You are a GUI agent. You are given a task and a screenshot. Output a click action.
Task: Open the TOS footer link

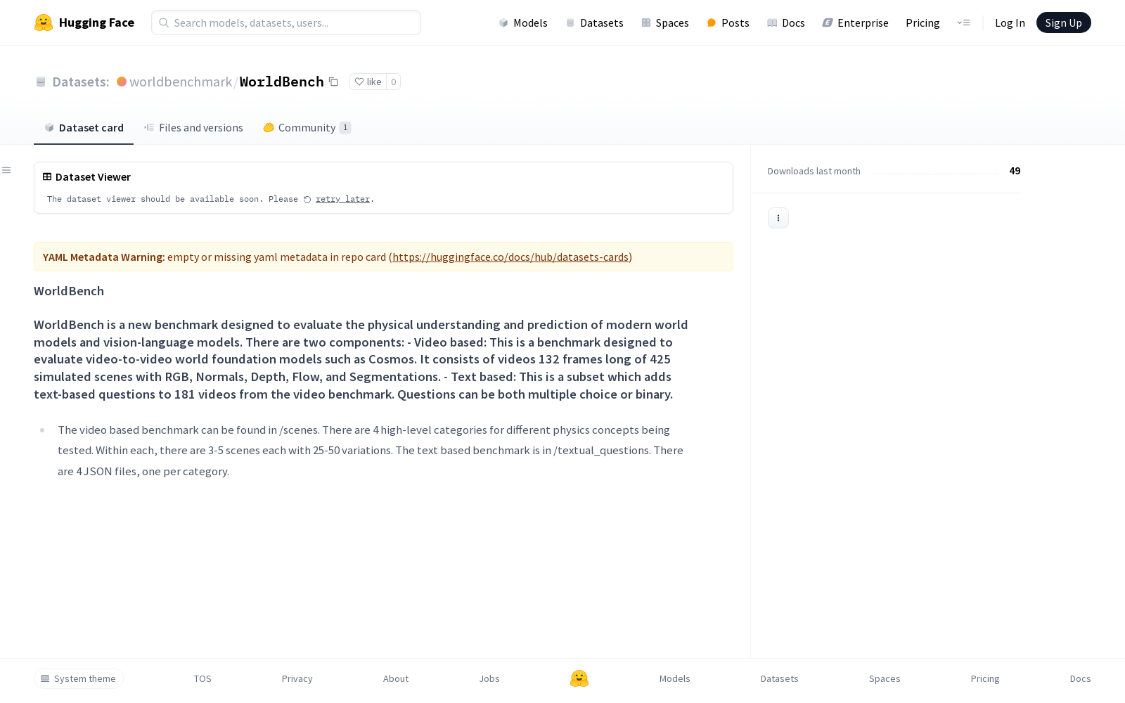202,678
